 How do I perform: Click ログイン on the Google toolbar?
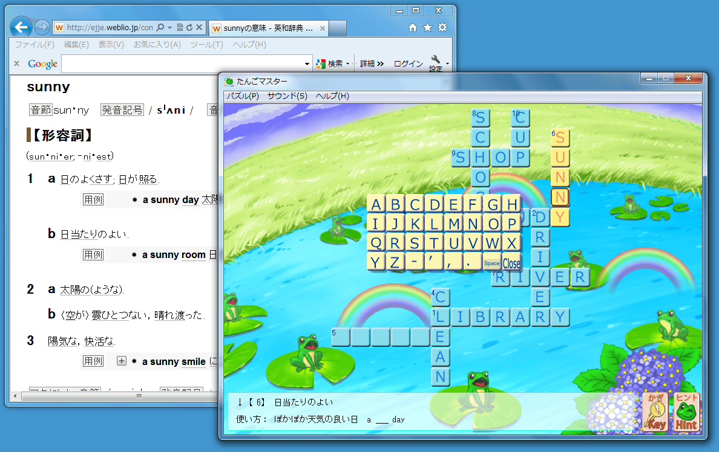pyautogui.click(x=408, y=63)
